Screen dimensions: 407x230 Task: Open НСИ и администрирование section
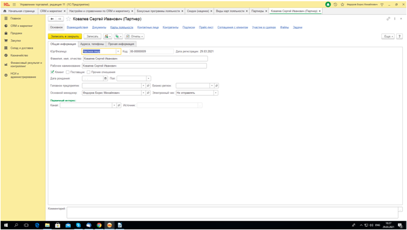click(23, 75)
